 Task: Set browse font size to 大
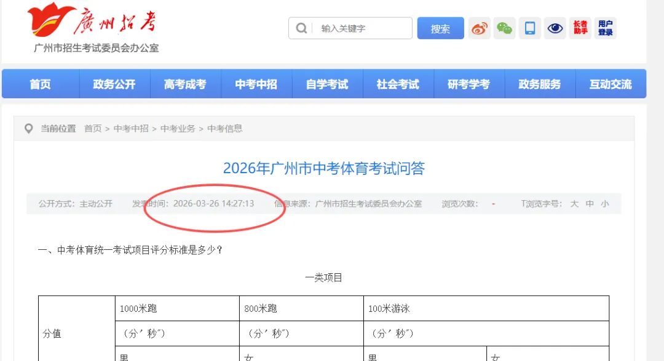click(574, 203)
